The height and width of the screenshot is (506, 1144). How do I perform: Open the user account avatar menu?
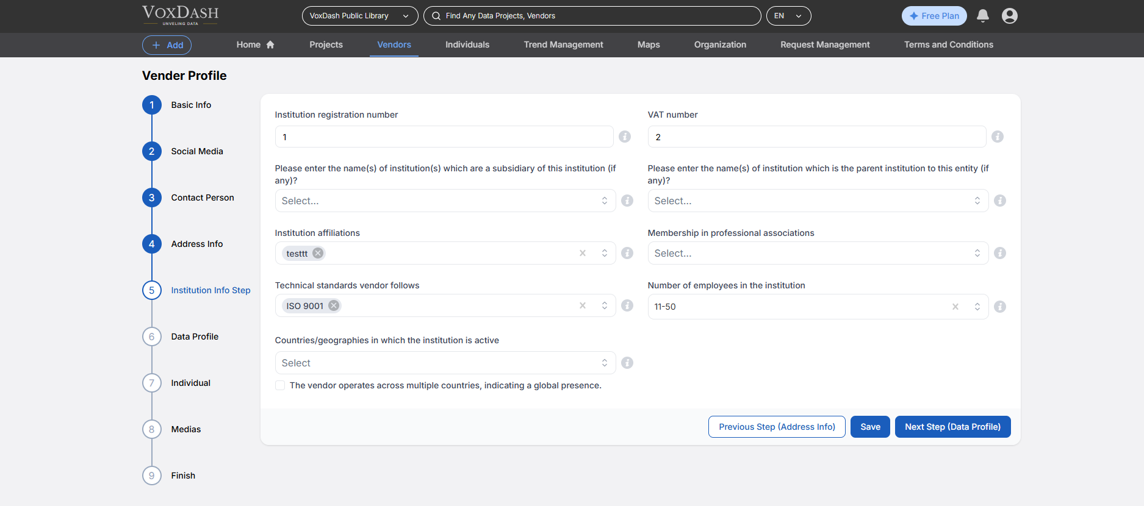click(1009, 16)
